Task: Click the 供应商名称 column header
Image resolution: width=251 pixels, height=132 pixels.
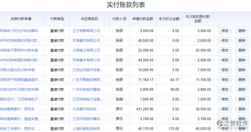Action: (x=89, y=19)
